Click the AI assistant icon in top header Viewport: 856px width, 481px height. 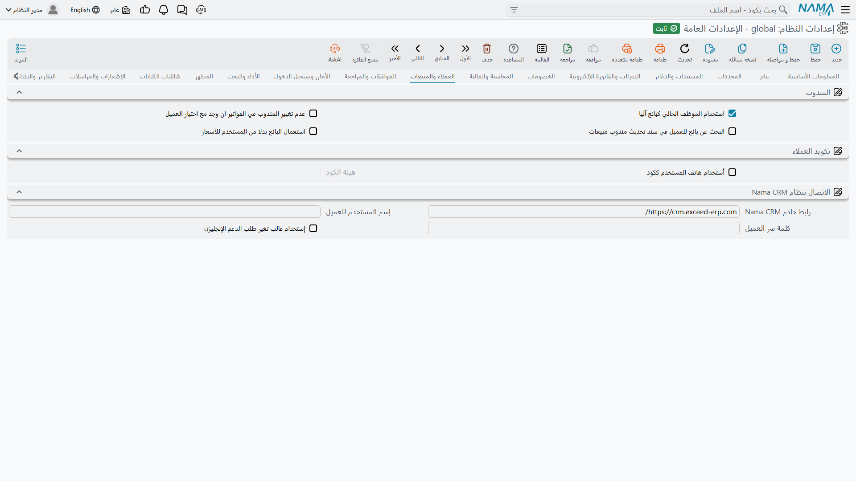tap(201, 10)
